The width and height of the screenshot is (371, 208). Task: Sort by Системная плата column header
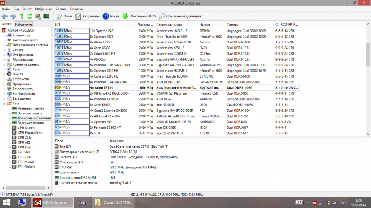click(176, 25)
